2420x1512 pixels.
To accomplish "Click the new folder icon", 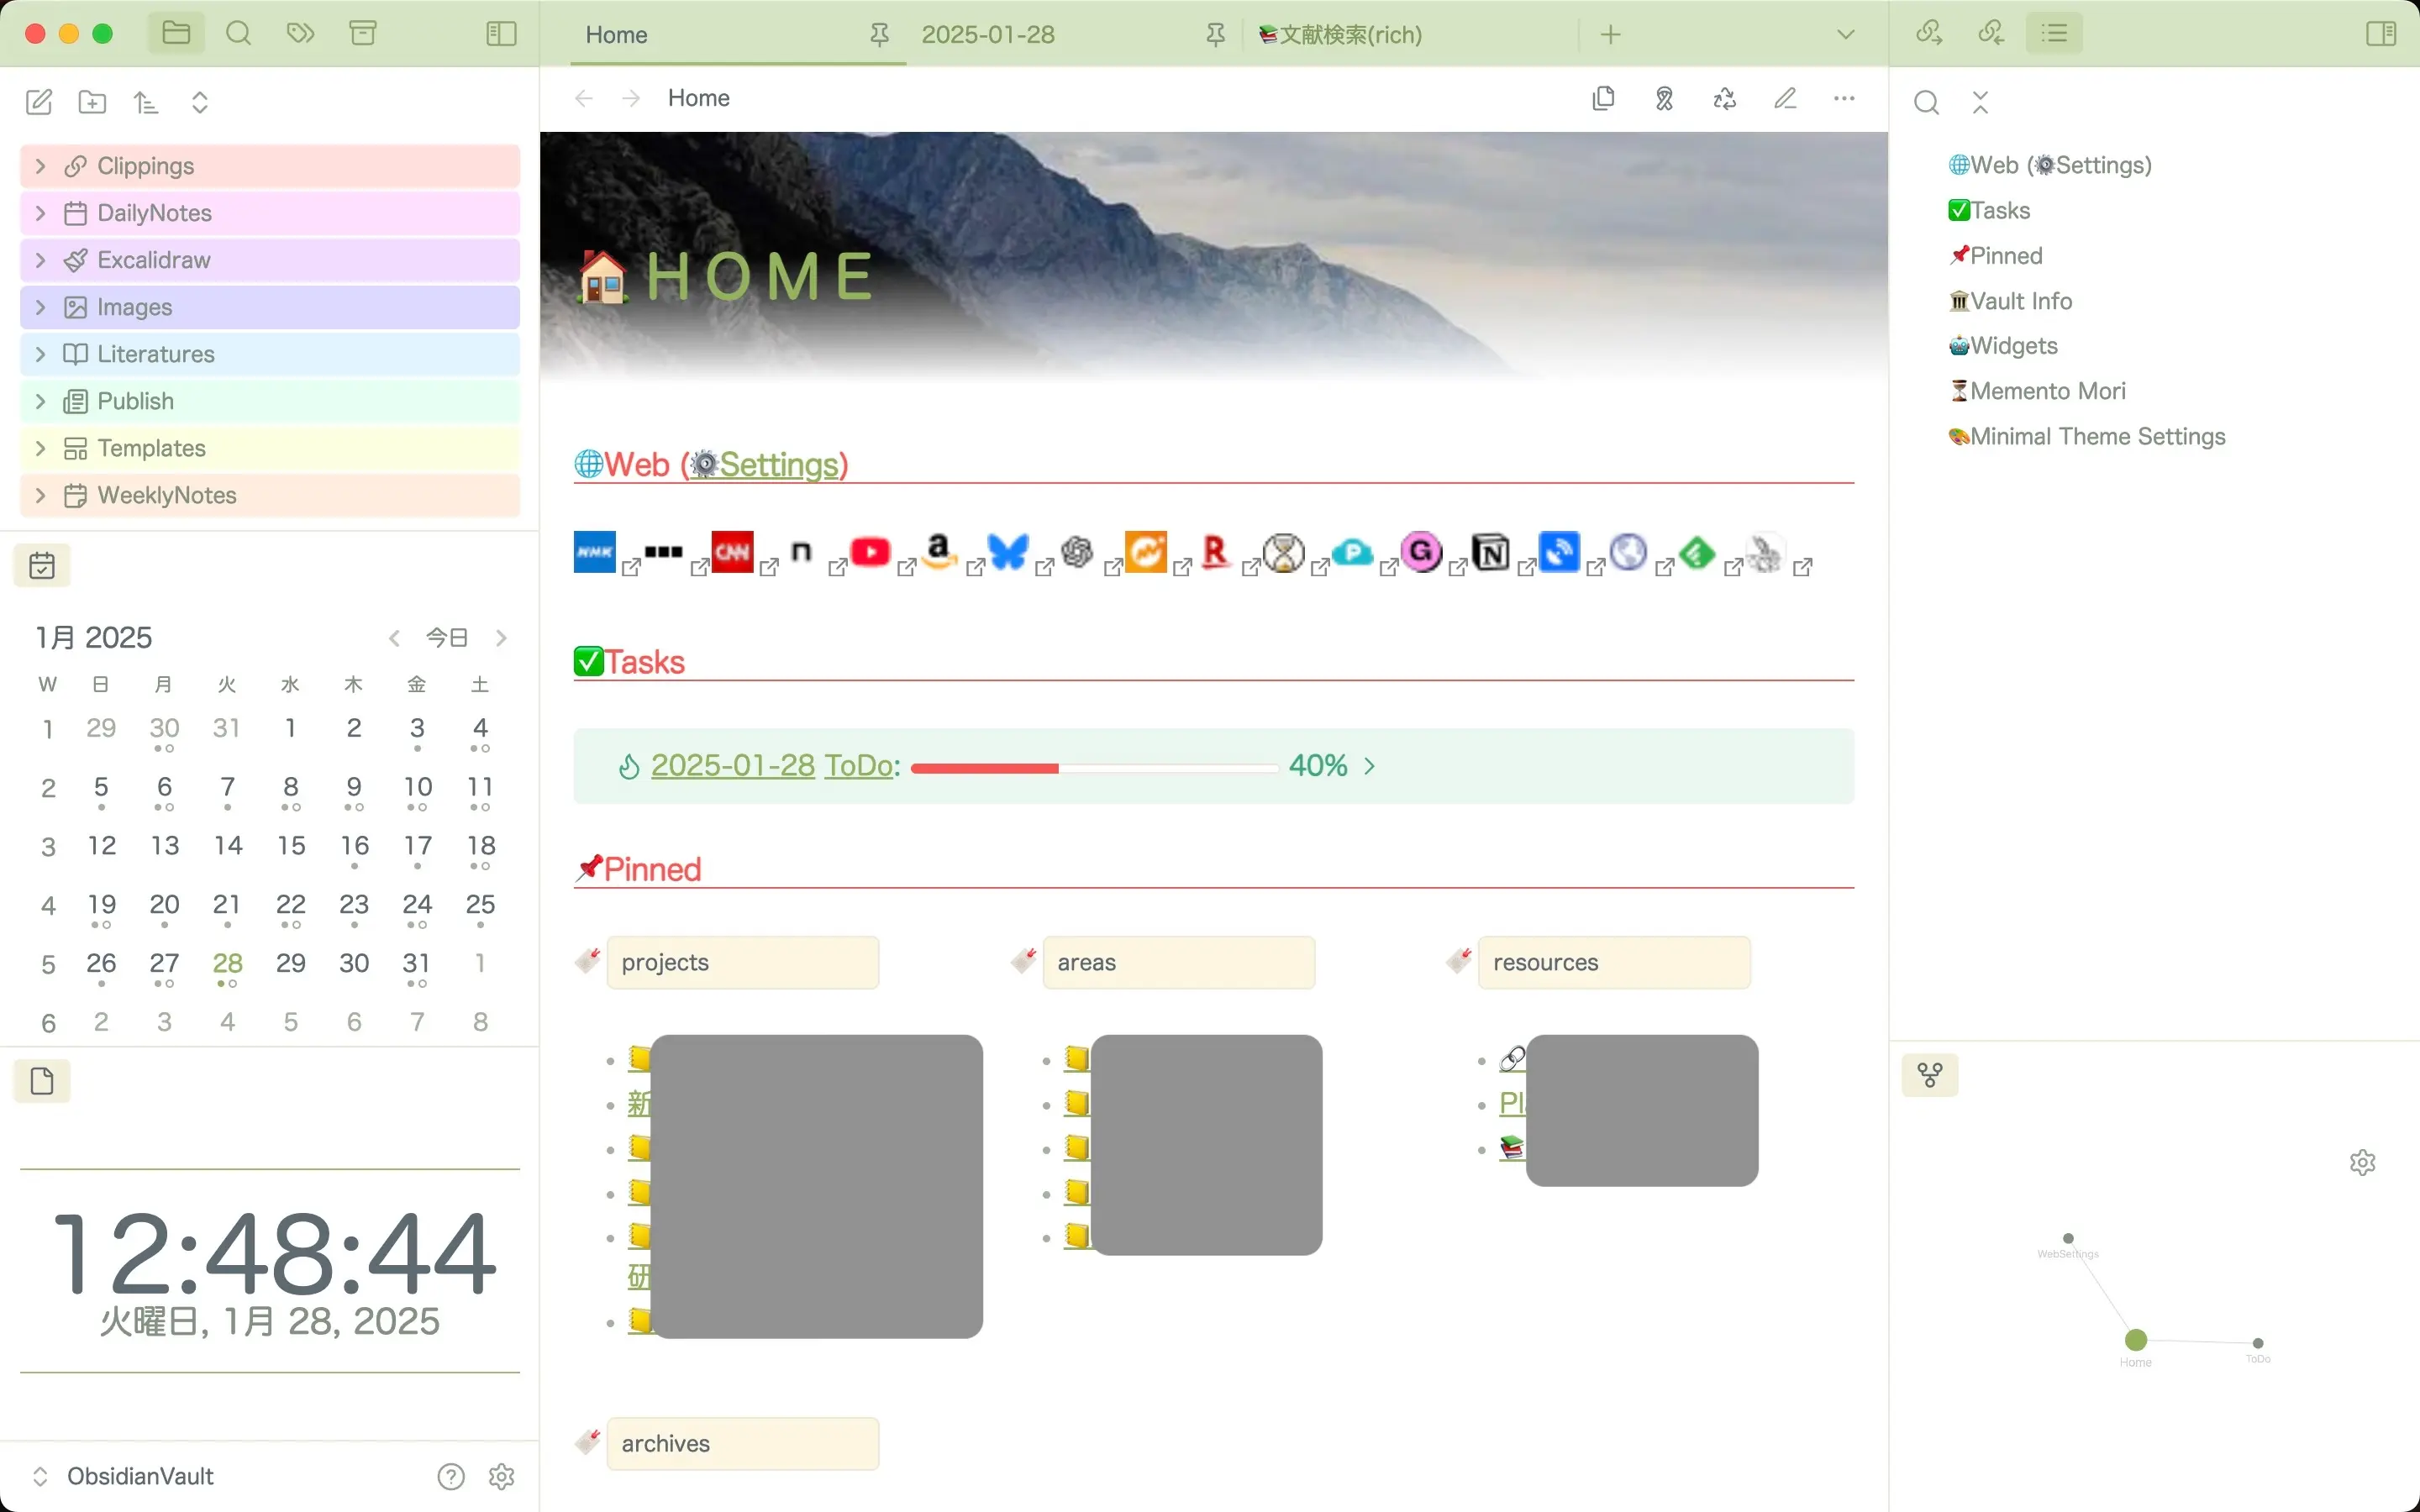I will pos(92,102).
